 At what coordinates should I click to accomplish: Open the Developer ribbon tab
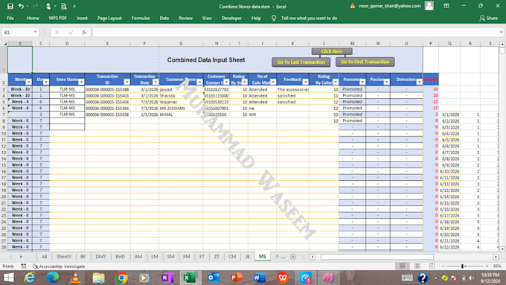click(x=231, y=18)
